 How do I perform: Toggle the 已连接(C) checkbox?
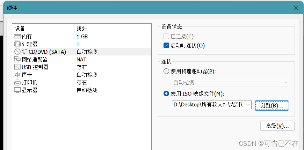(x=166, y=37)
